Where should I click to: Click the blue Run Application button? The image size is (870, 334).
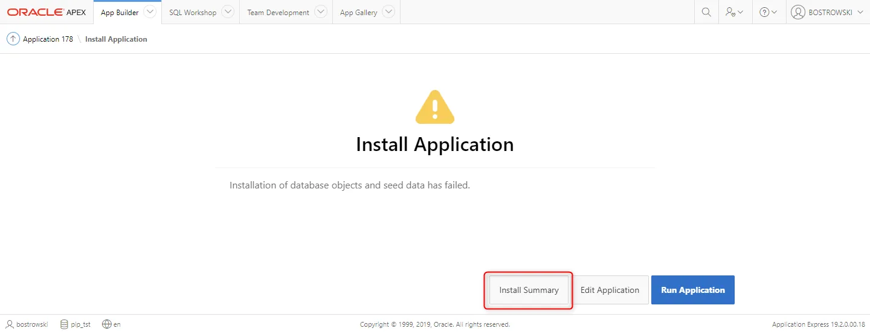click(692, 290)
